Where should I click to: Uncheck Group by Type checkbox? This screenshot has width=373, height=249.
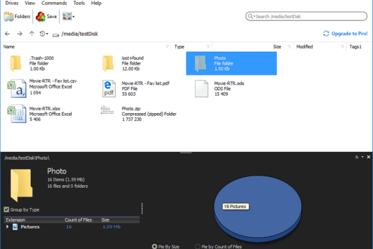[x=7, y=210]
